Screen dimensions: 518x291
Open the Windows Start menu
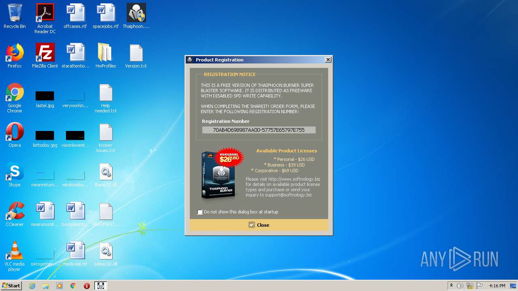click(11, 285)
